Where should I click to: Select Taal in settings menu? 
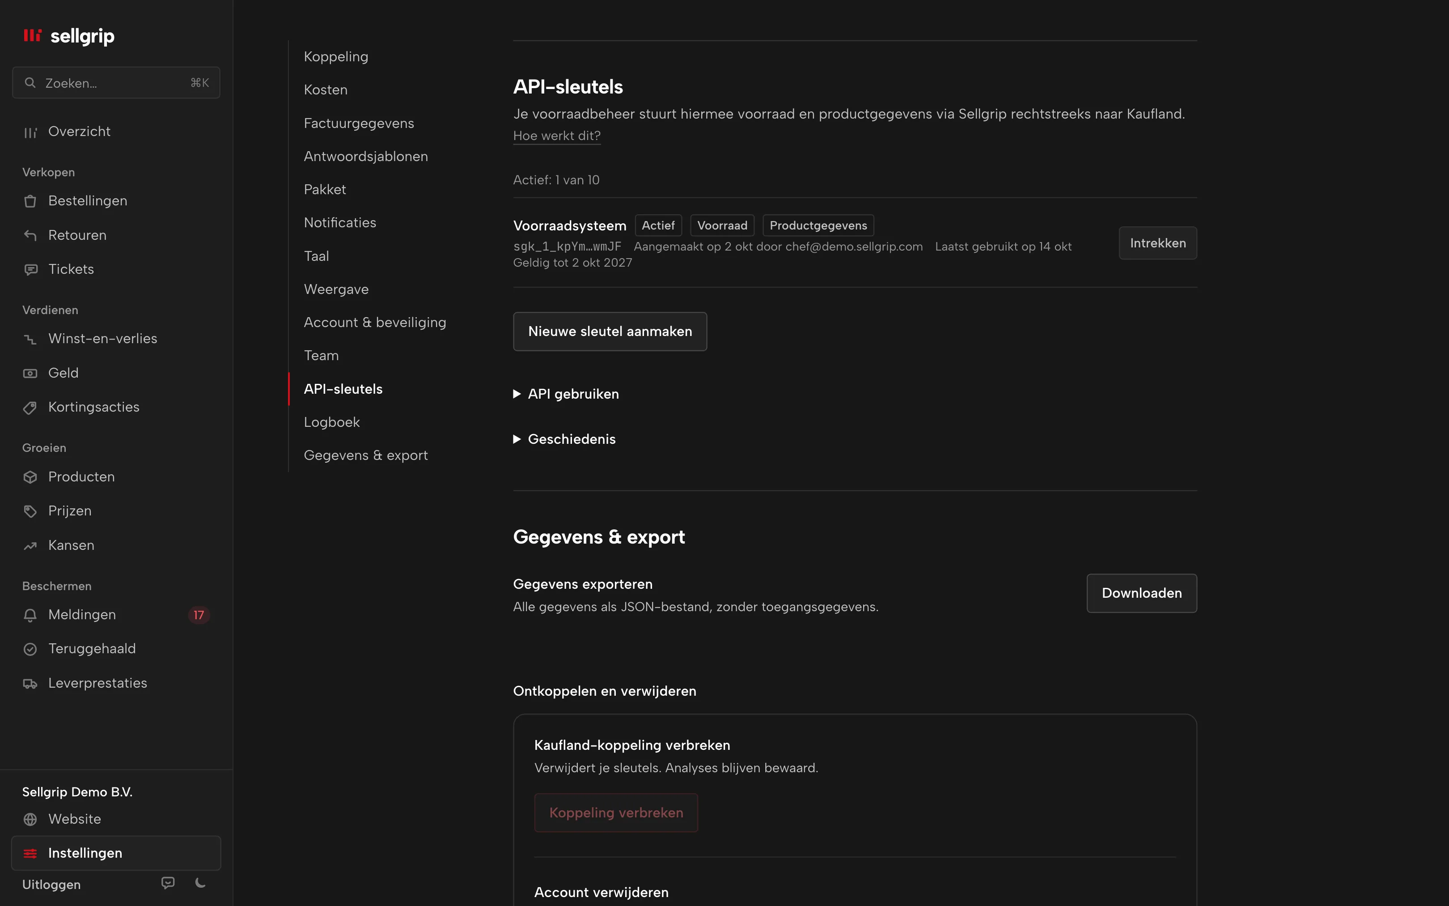317,256
